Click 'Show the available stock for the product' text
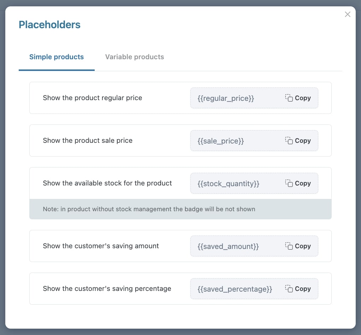The height and width of the screenshot is (335, 361). (107, 183)
